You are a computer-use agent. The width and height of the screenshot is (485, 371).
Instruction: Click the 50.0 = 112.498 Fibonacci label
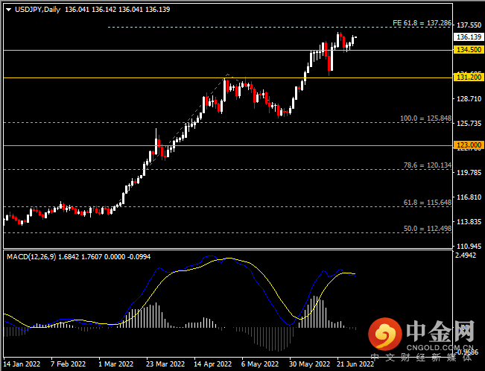(428, 229)
